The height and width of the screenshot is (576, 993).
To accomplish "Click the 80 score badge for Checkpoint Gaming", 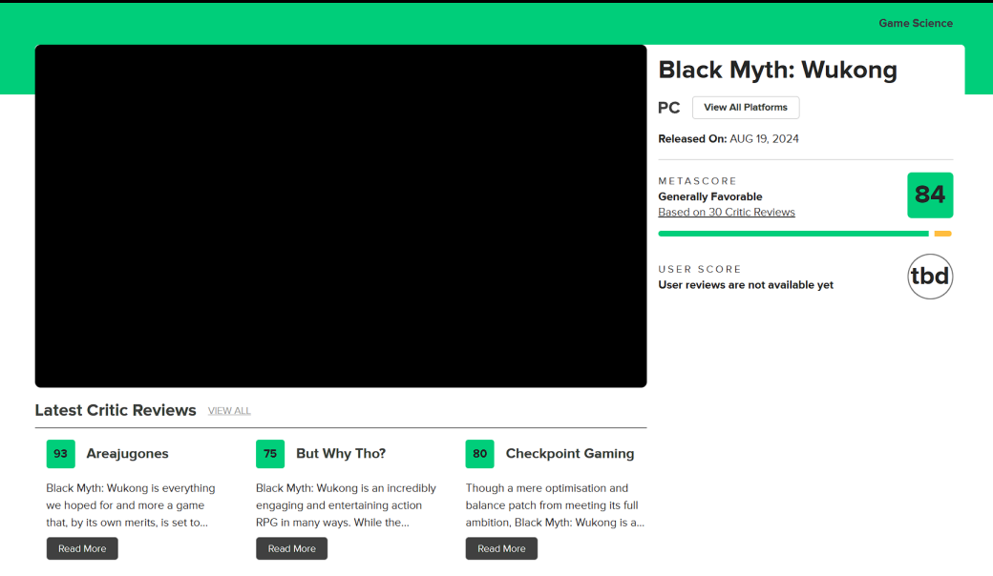I will (480, 454).
